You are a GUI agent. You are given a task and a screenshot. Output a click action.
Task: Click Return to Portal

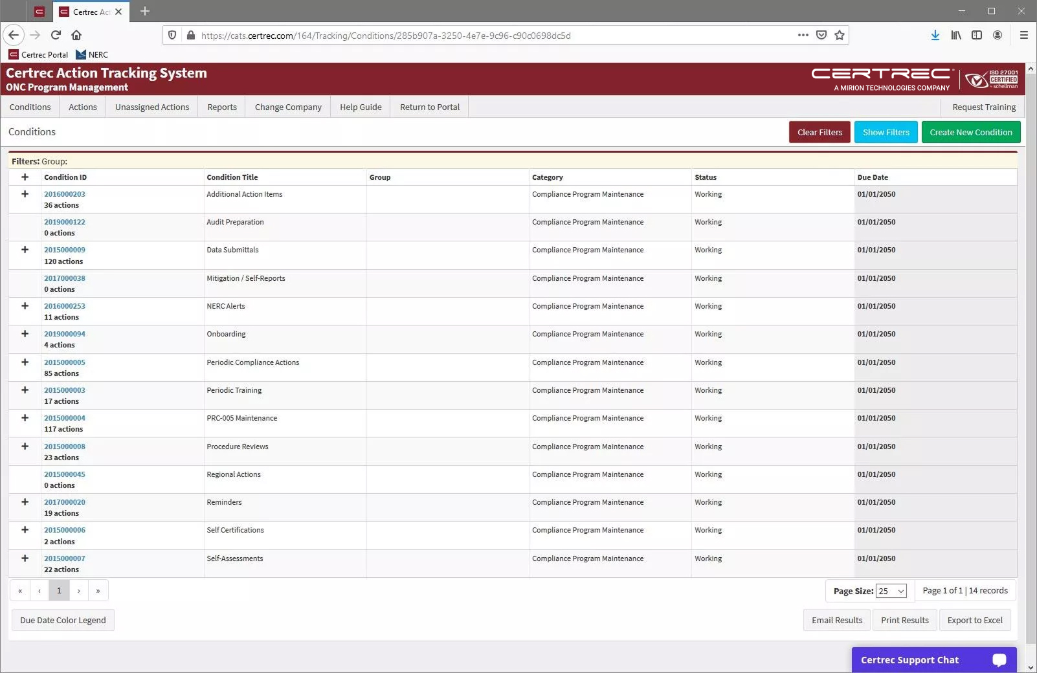[x=430, y=107]
